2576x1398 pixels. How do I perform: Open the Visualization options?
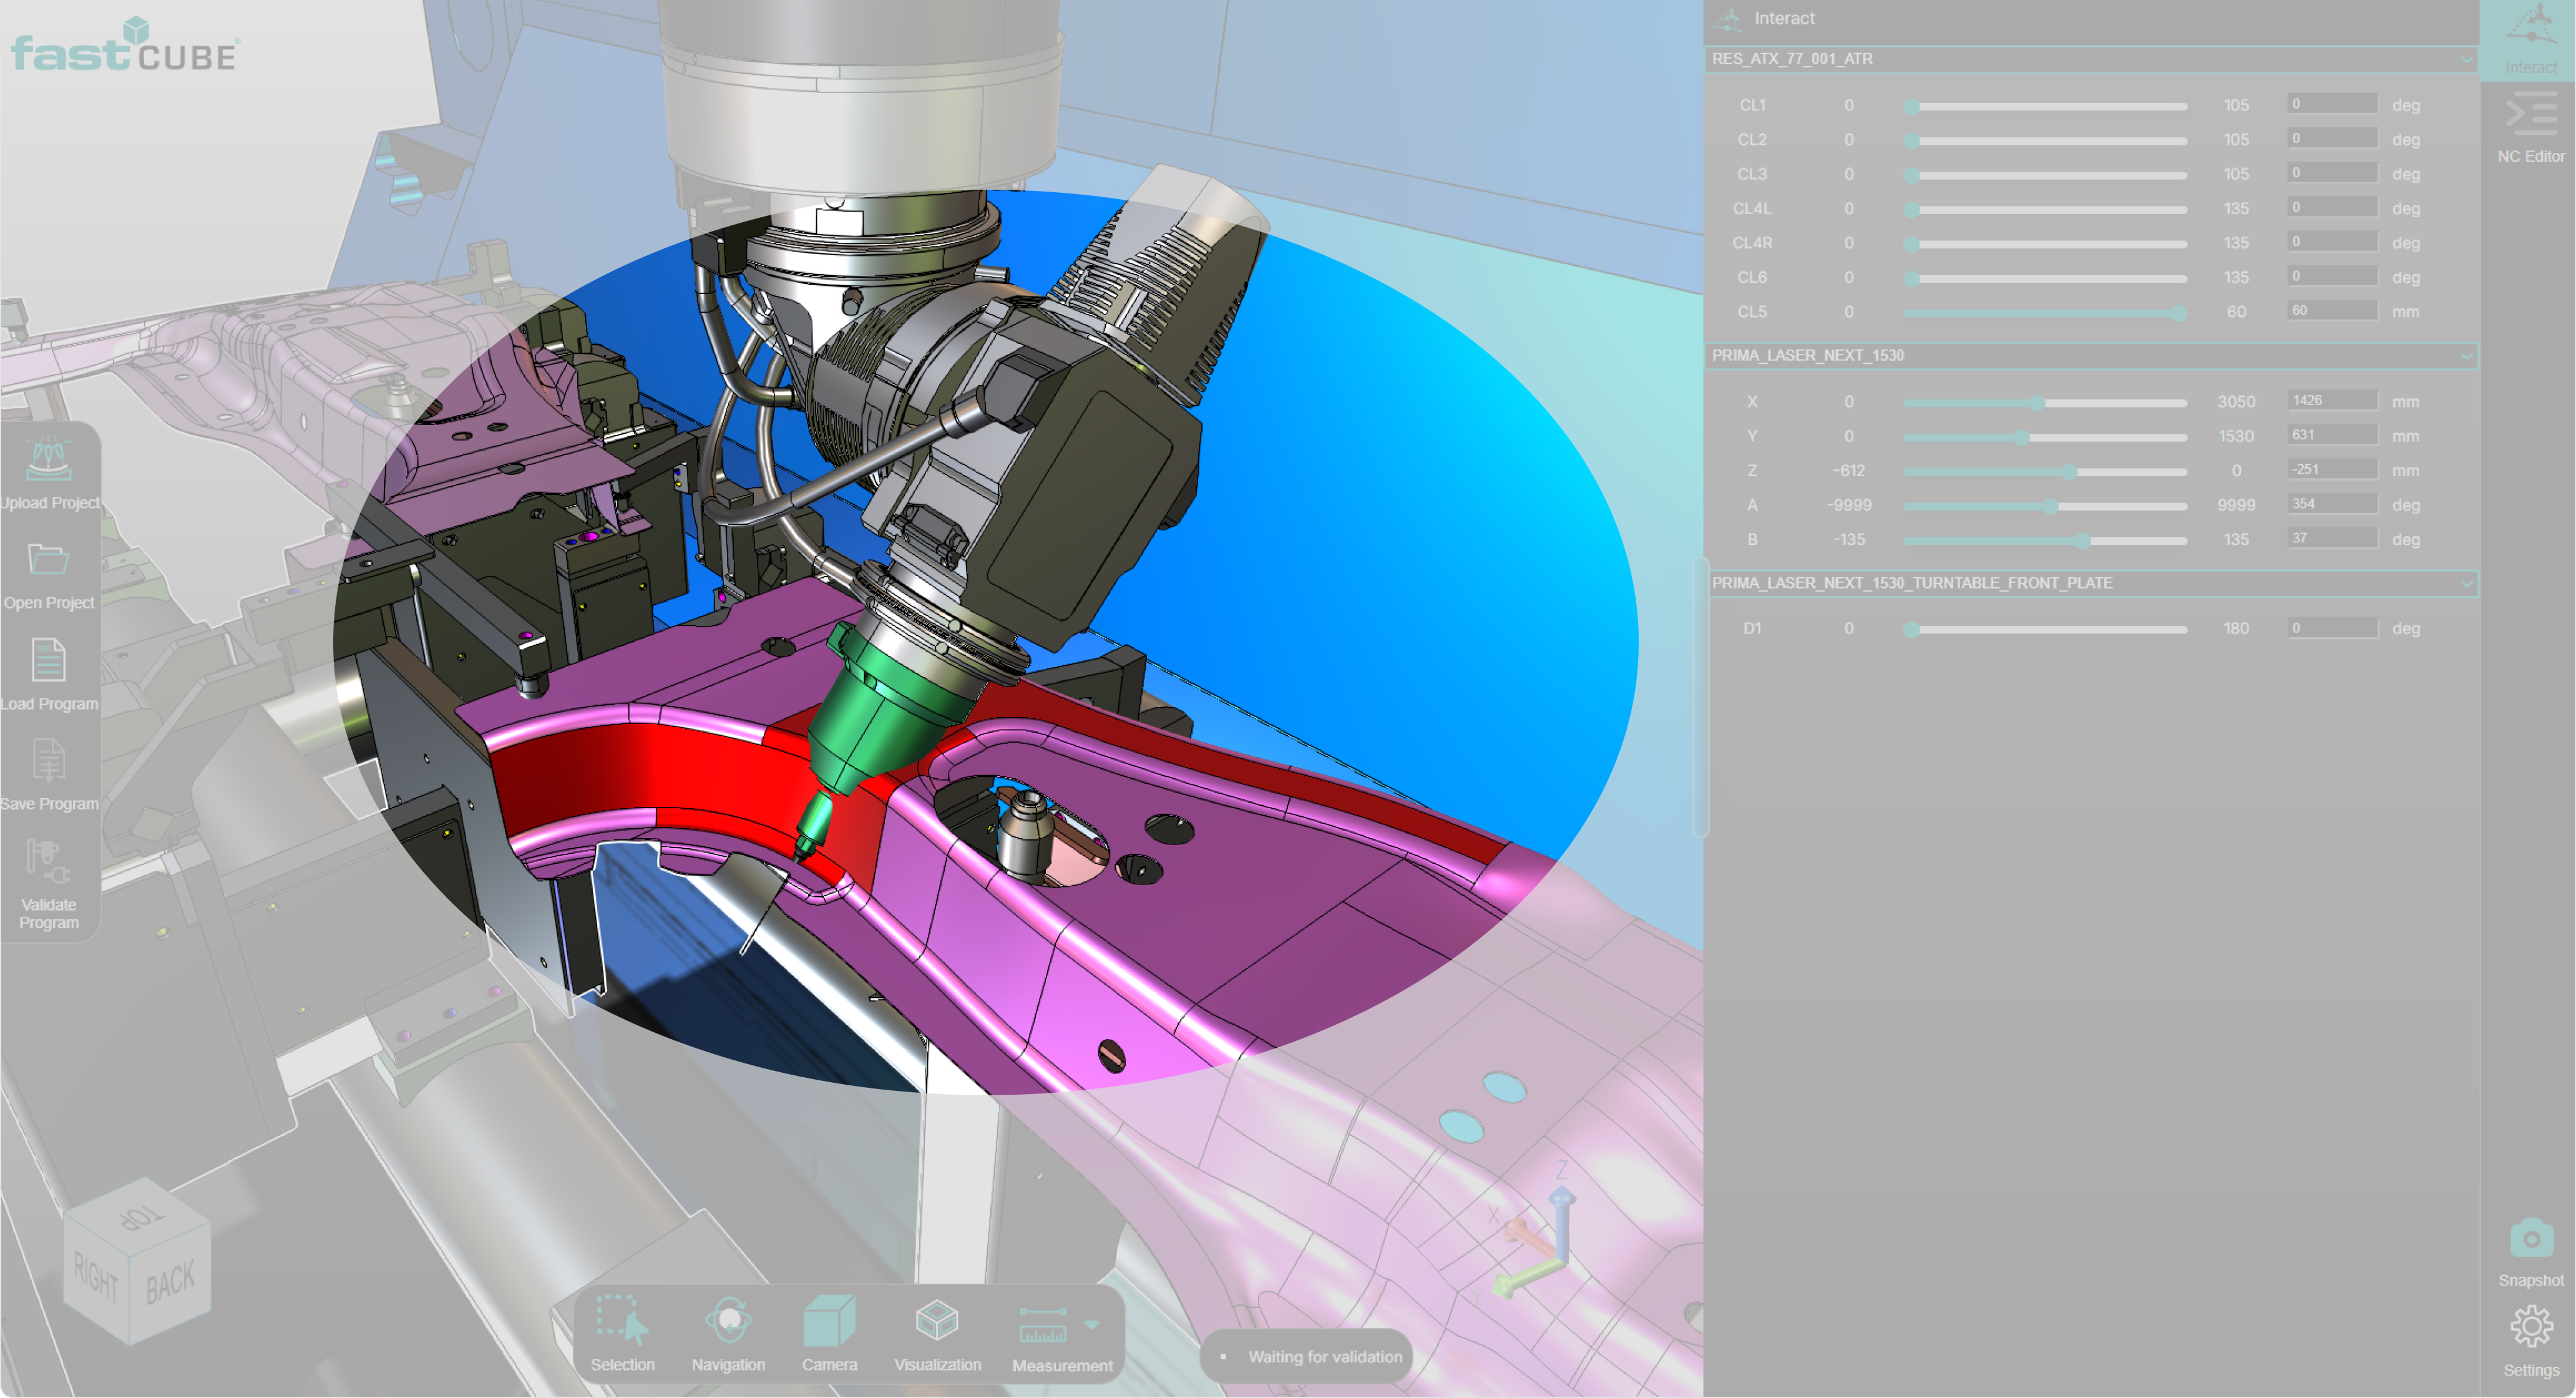937,1321
